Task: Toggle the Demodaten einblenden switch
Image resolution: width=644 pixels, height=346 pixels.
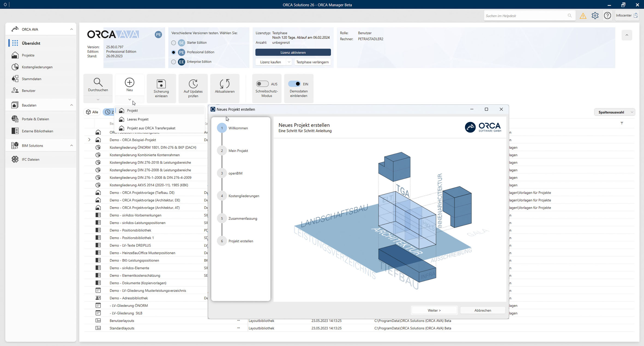Action: tap(294, 84)
